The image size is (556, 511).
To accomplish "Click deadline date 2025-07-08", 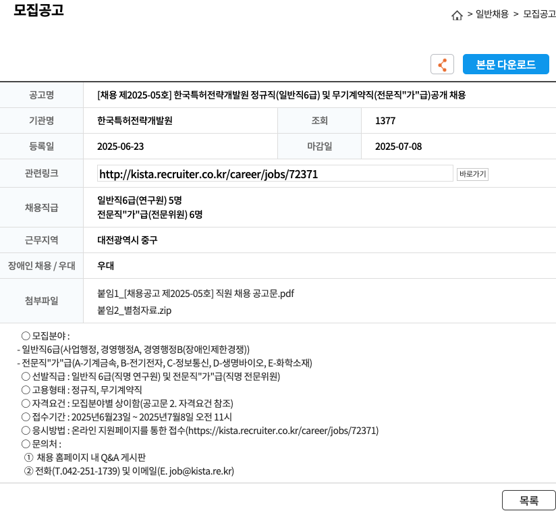I will click(399, 146).
